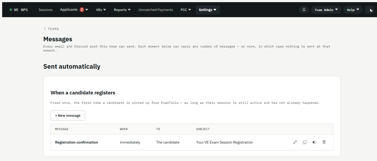Click the 'Your VE Exam Session Registration' subject
Screen dimensions: 377x161
click(x=225, y=142)
